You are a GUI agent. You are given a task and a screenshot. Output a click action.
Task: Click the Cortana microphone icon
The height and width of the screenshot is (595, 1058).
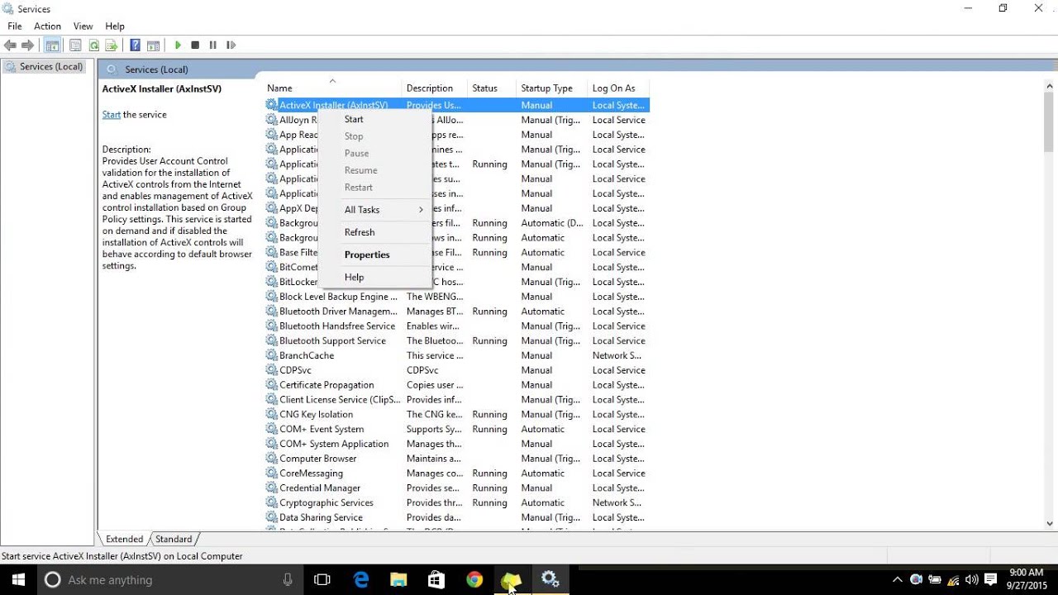click(x=288, y=579)
